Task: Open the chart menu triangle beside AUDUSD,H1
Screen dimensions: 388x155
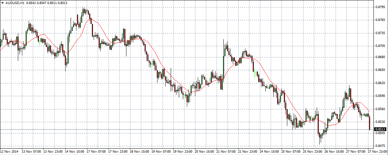Action: click(x=3, y=3)
